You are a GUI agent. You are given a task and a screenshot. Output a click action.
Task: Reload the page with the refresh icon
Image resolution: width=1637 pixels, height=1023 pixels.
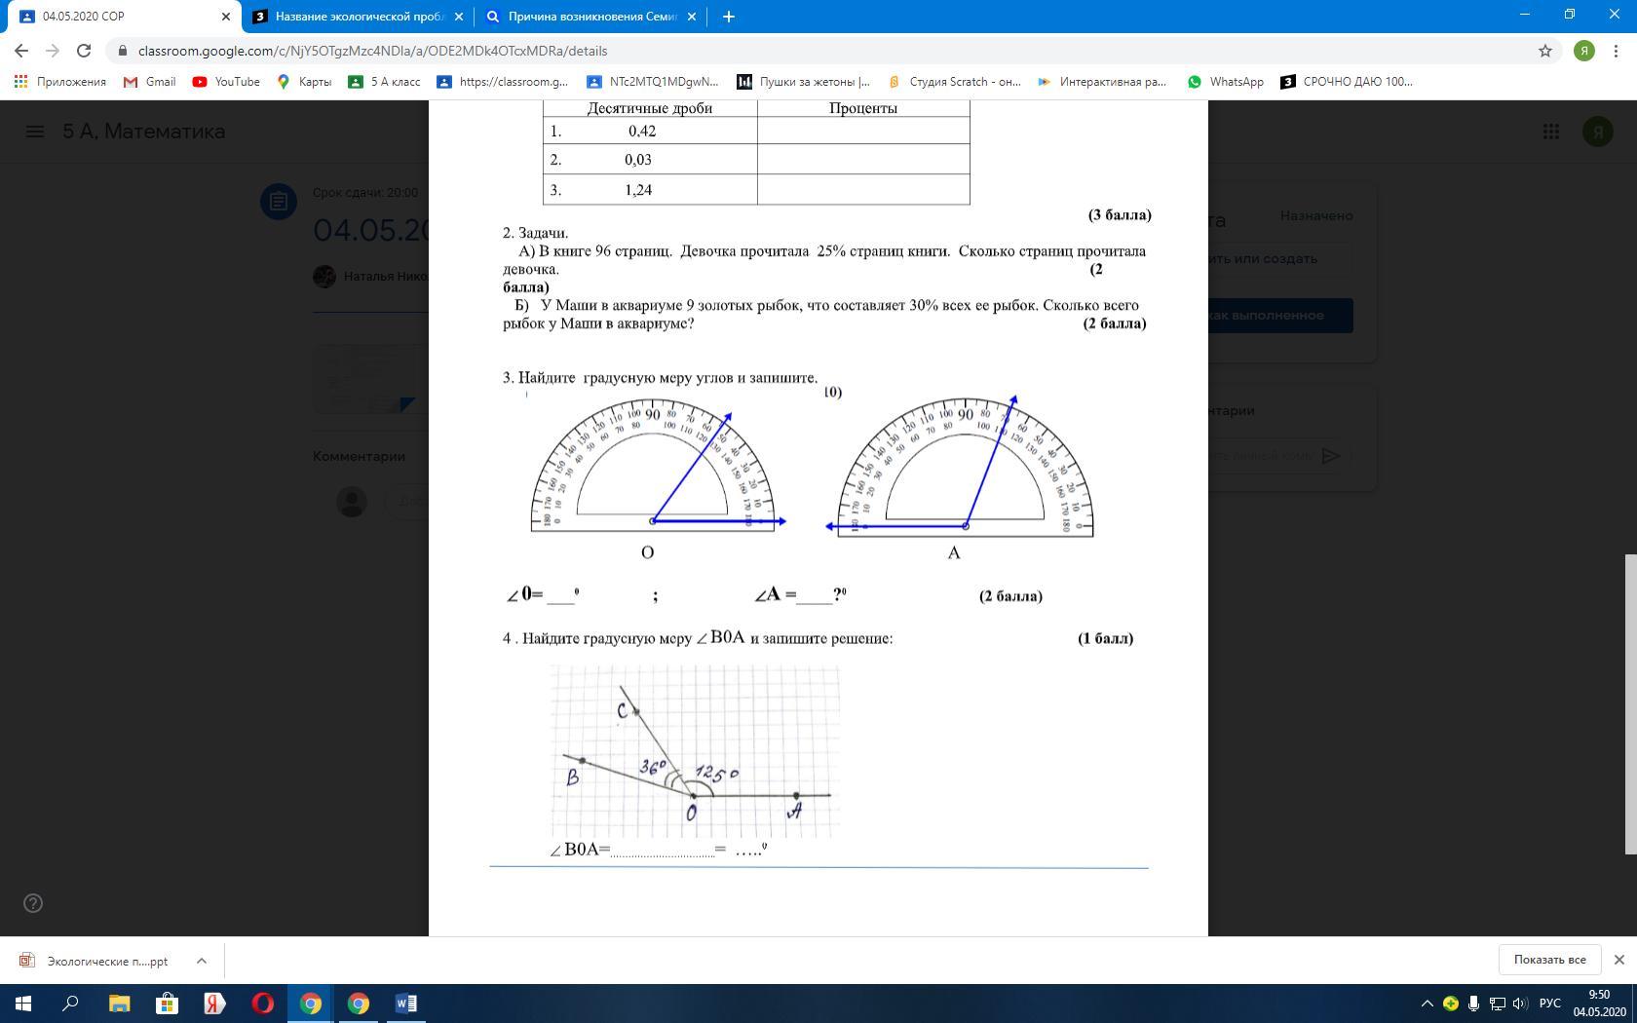84,51
